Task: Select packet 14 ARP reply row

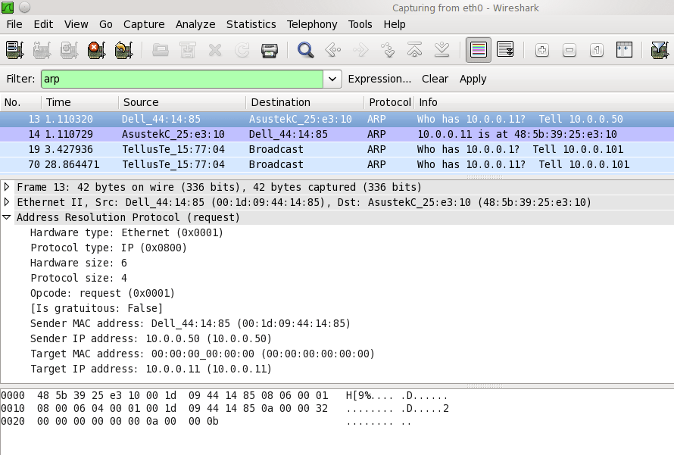Action: [x=337, y=134]
